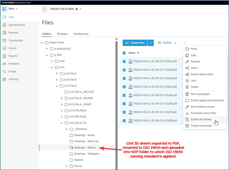Viewport: 229px width, 170px height.
Task: Open Settings via its gear icon
Action: [5, 79]
